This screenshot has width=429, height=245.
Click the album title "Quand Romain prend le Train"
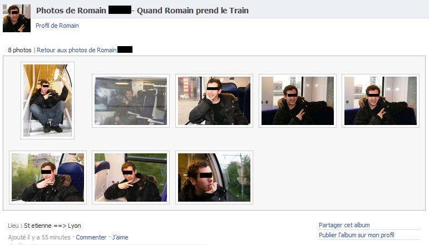click(193, 11)
